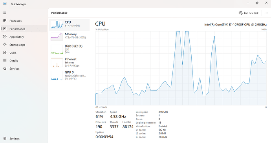Open the hamburger navigation menu
271x143 pixels.
(5, 13)
